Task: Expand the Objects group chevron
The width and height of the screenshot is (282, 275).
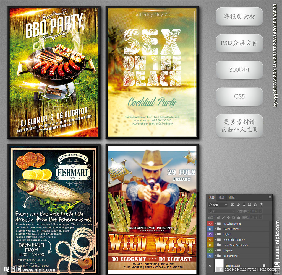Action: [215, 250]
